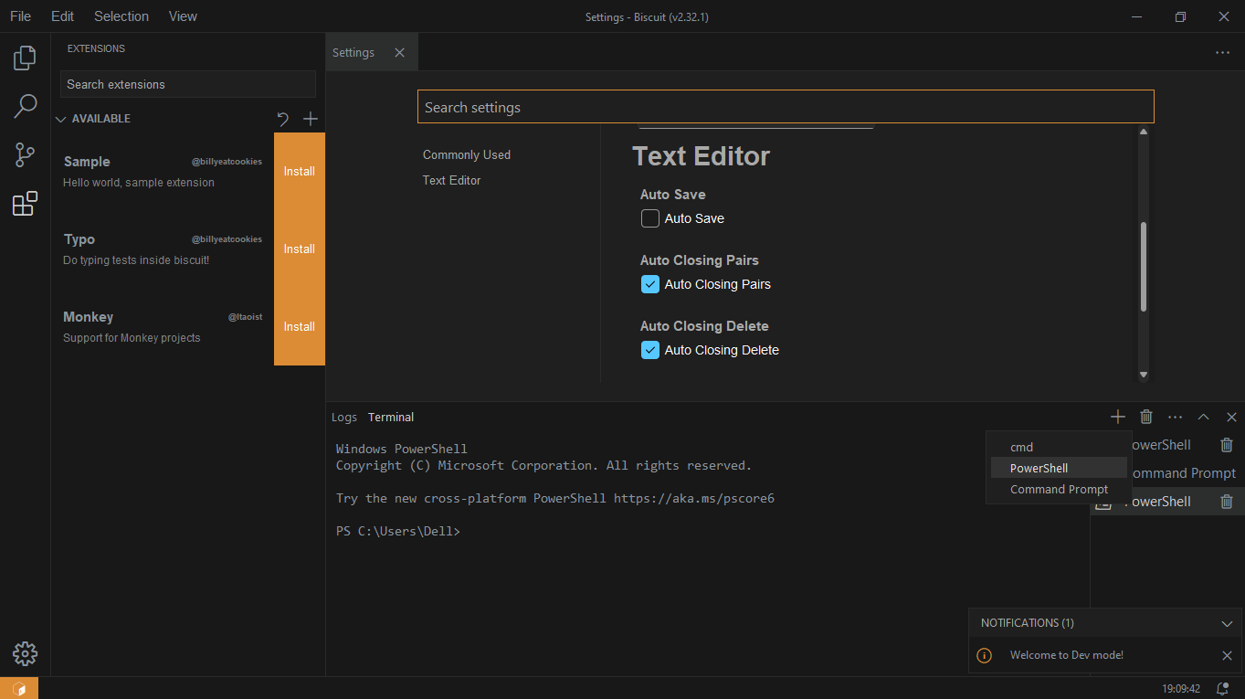
Task: Install the Monkey extension
Action: click(x=299, y=326)
